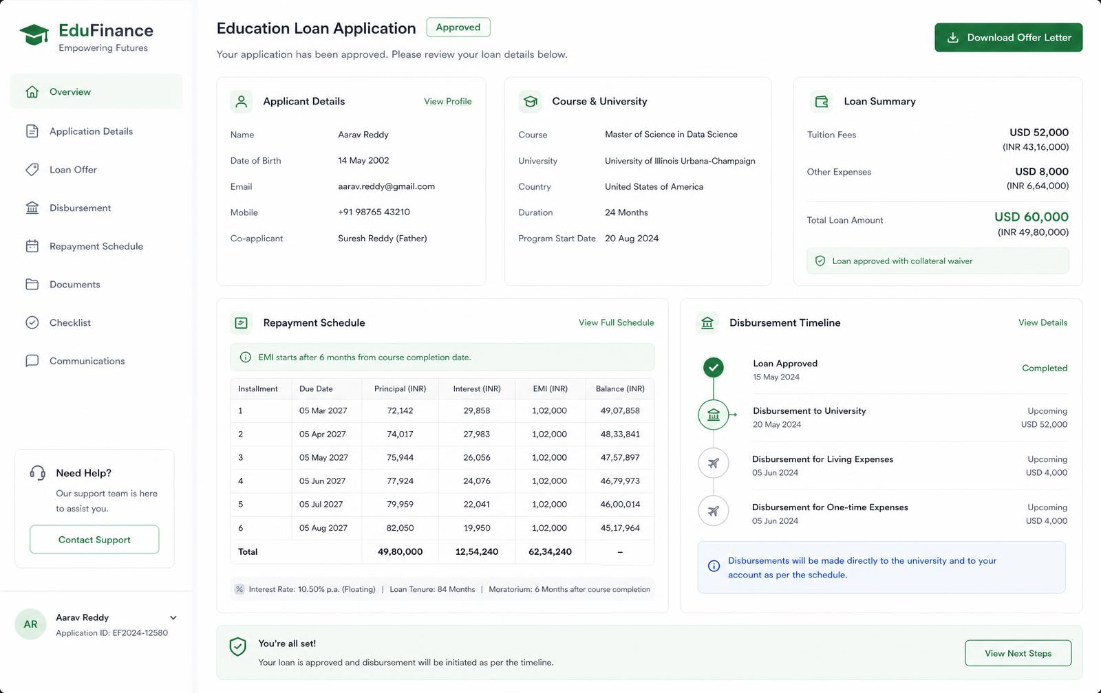The width and height of the screenshot is (1101, 693).
Task: Click the Repayment Schedule calendar icon in sidebar
Action: tap(32, 245)
